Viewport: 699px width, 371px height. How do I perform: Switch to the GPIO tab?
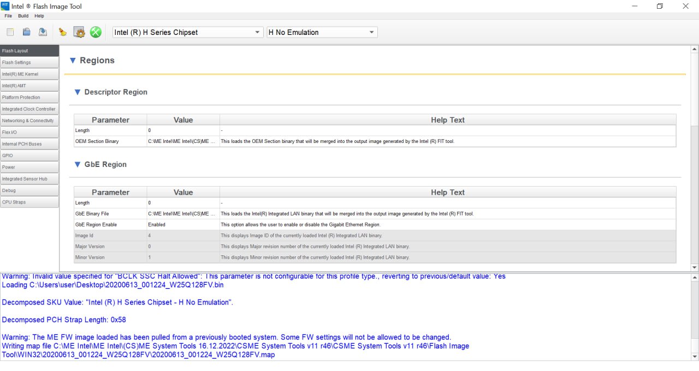click(x=29, y=155)
